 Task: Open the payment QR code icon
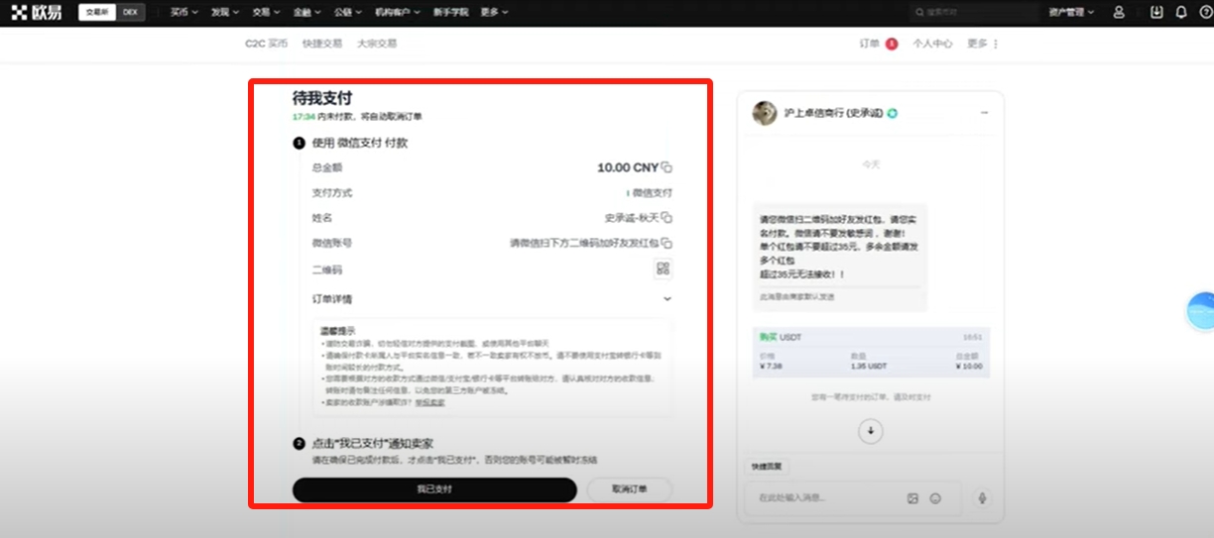coord(664,269)
